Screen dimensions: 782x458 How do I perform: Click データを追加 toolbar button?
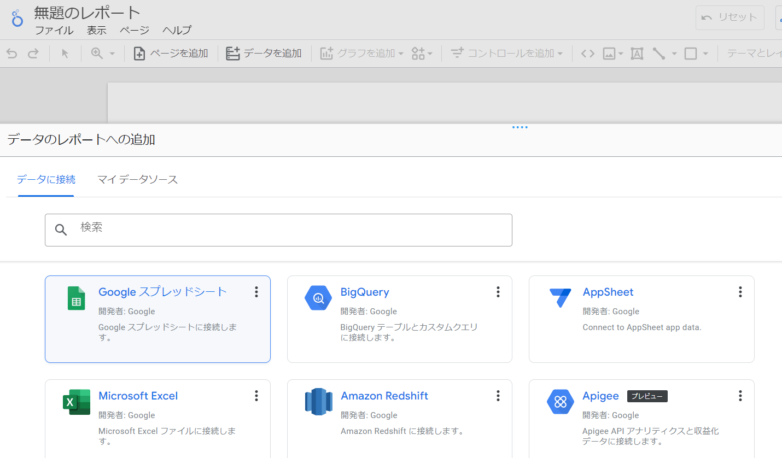(264, 53)
